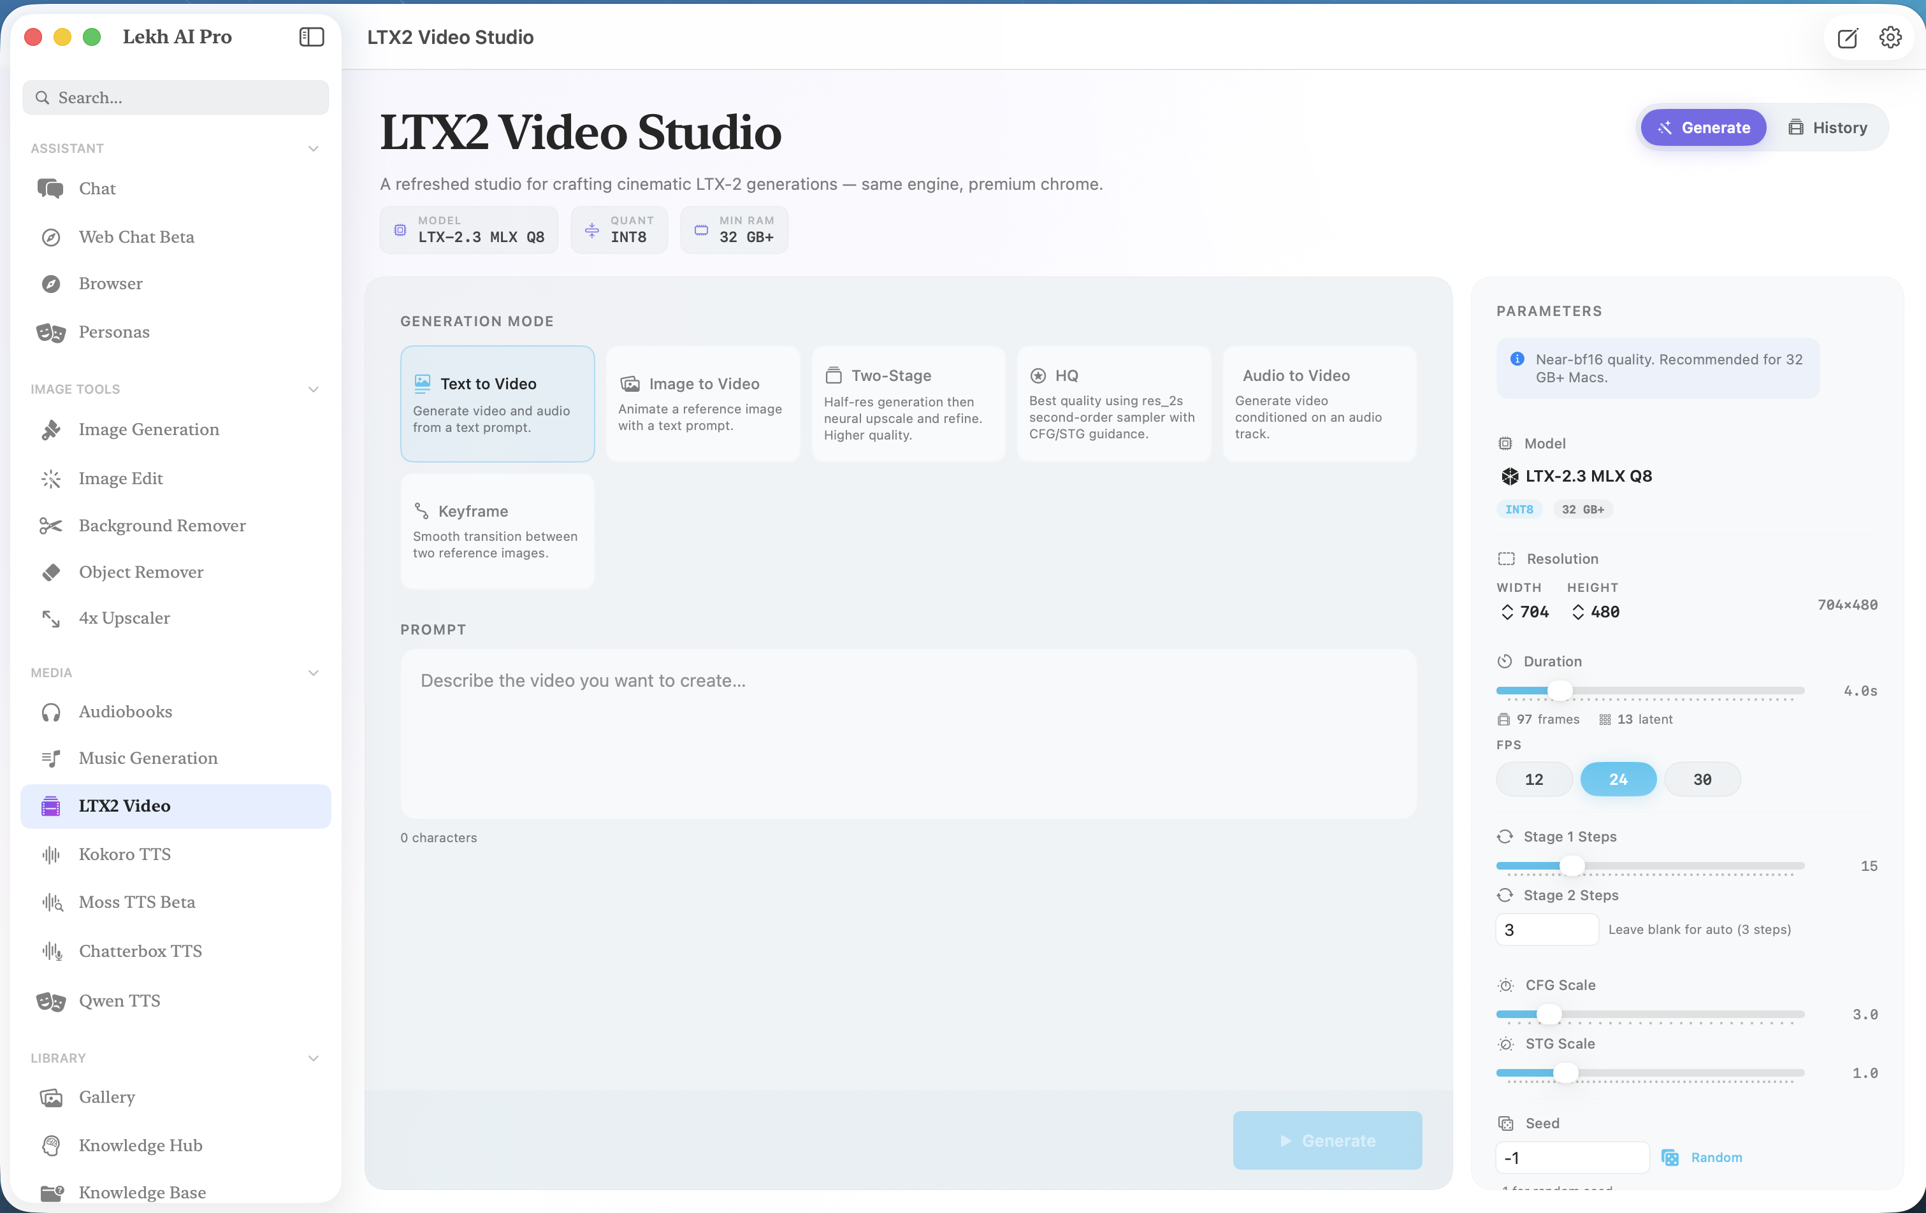Open Background Remover scissors icon
This screenshot has width=1926, height=1213.
coord(51,526)
